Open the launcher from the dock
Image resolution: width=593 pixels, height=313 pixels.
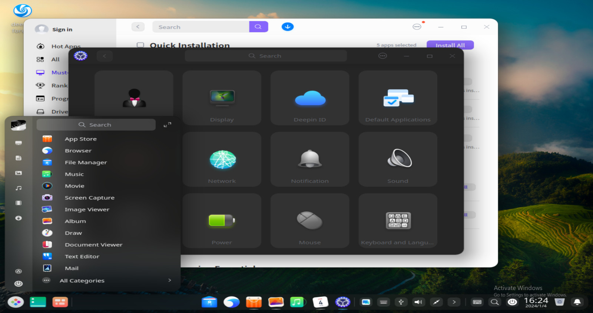pos(16,302)
